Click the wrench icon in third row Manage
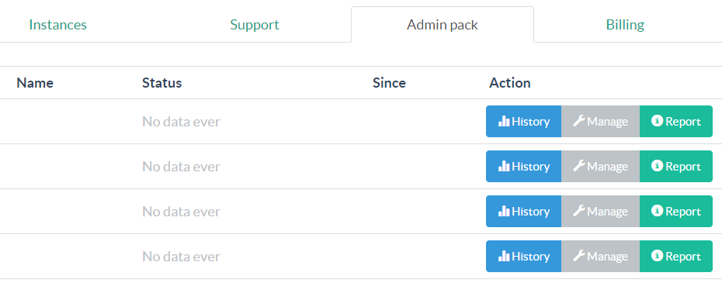 click(579, 211)
